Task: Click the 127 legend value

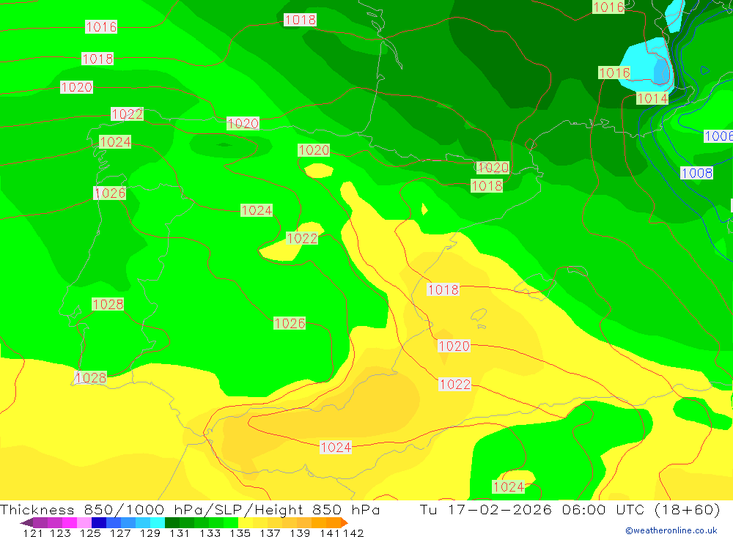Action: (x=120, y=533)
